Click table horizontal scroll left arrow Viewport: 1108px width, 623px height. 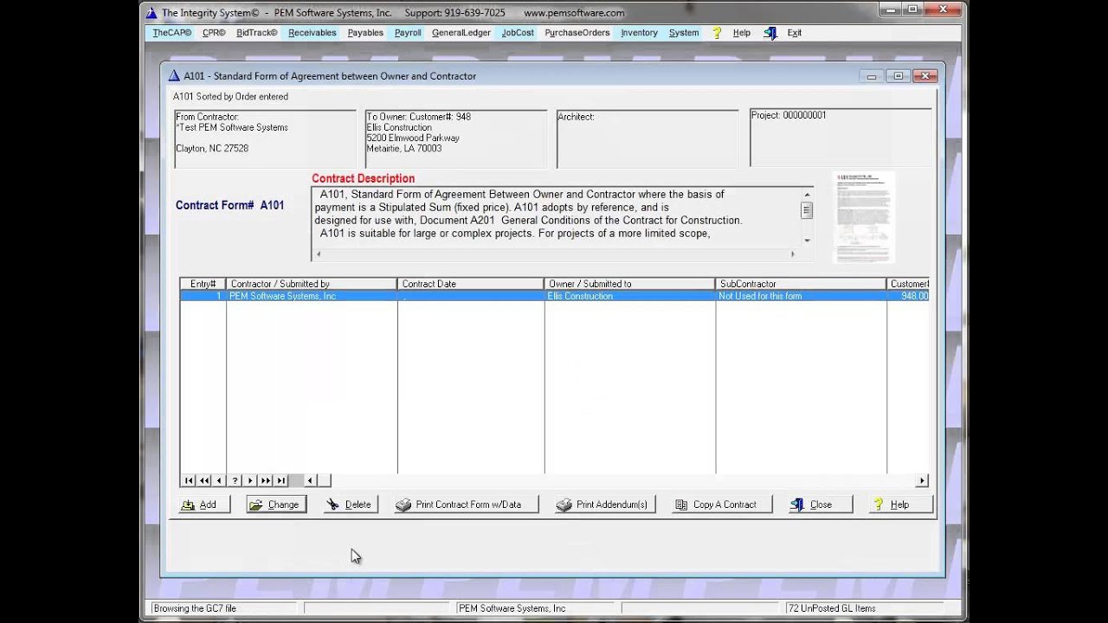tap(311, 481)
